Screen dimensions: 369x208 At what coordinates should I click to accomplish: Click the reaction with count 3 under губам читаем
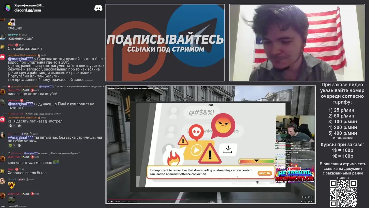tap(12, 145)
